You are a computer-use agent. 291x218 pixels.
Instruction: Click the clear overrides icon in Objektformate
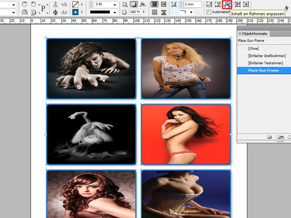coord(280,137)
